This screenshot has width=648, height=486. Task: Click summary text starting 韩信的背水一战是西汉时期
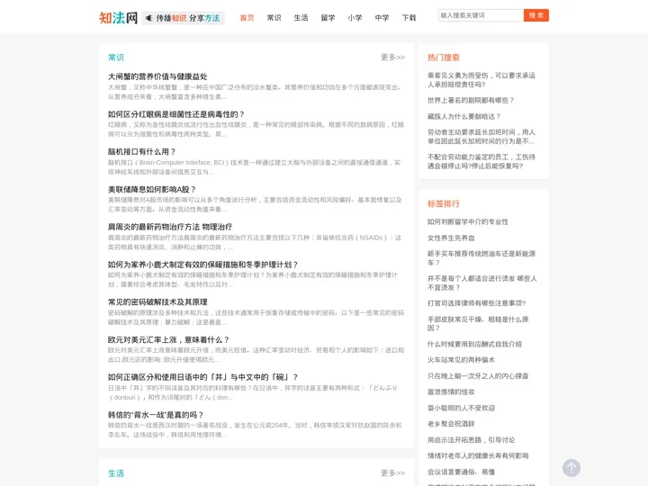click(255, 430)
